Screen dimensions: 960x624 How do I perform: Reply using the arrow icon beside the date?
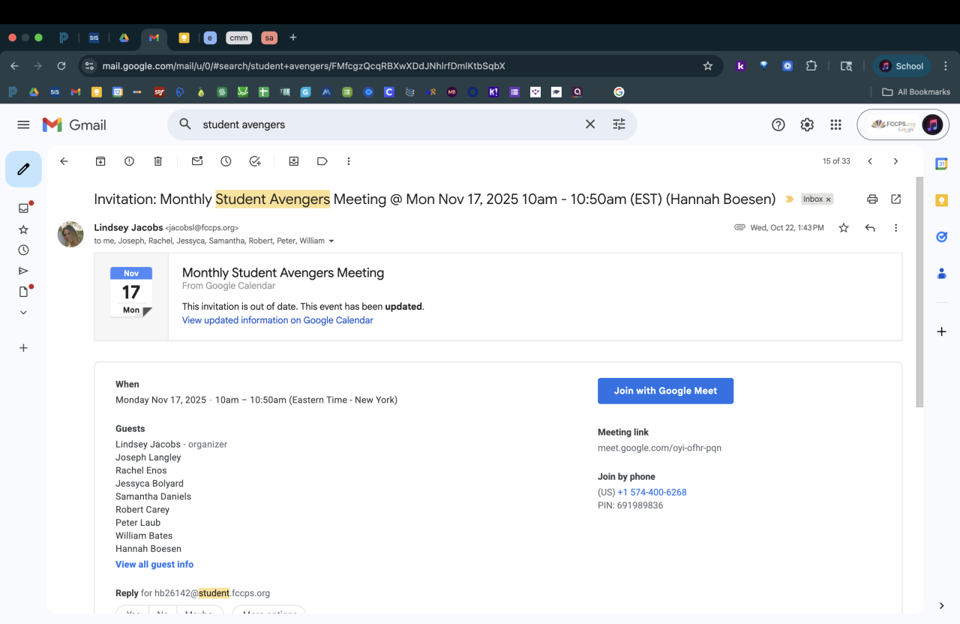click(870, 228)
